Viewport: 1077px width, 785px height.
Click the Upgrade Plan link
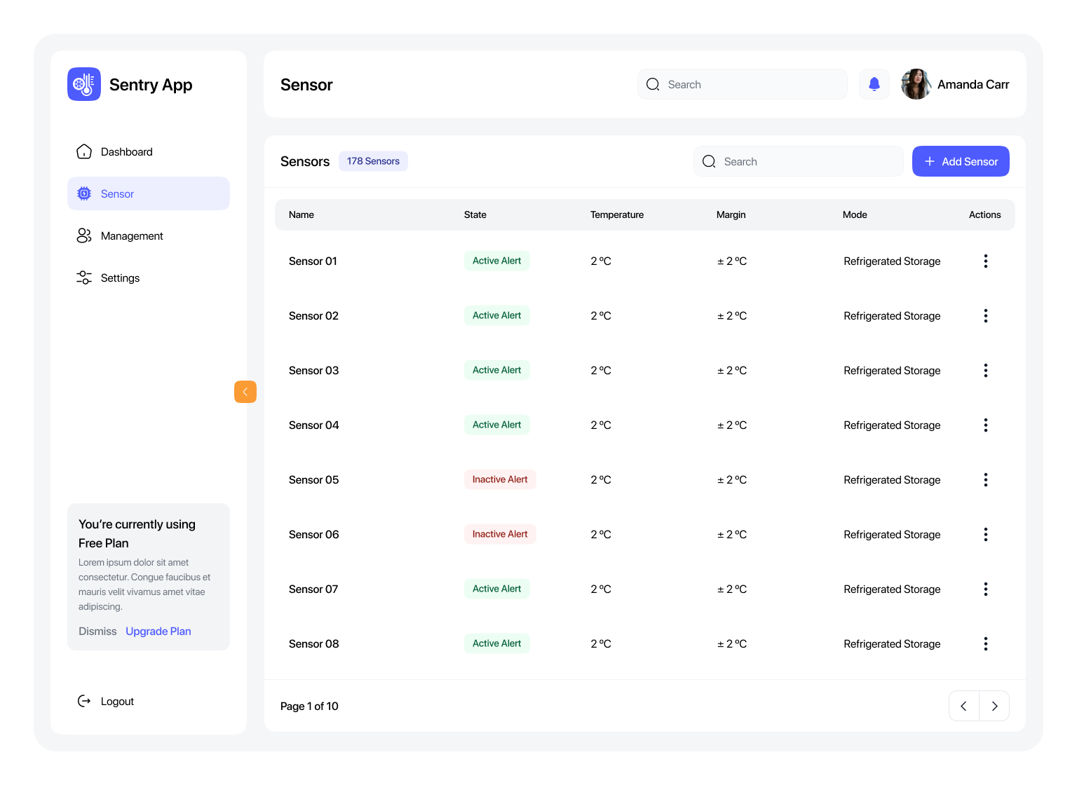pyautogui.click(x=158, y=631)
